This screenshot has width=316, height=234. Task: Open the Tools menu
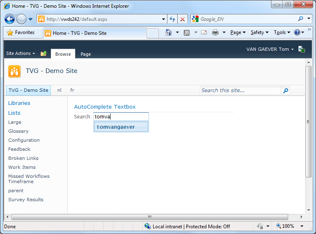click(282, 32)
